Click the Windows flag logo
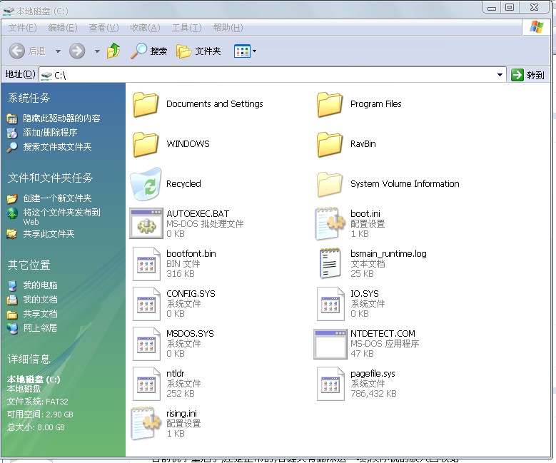 click(x=536, y=27)
